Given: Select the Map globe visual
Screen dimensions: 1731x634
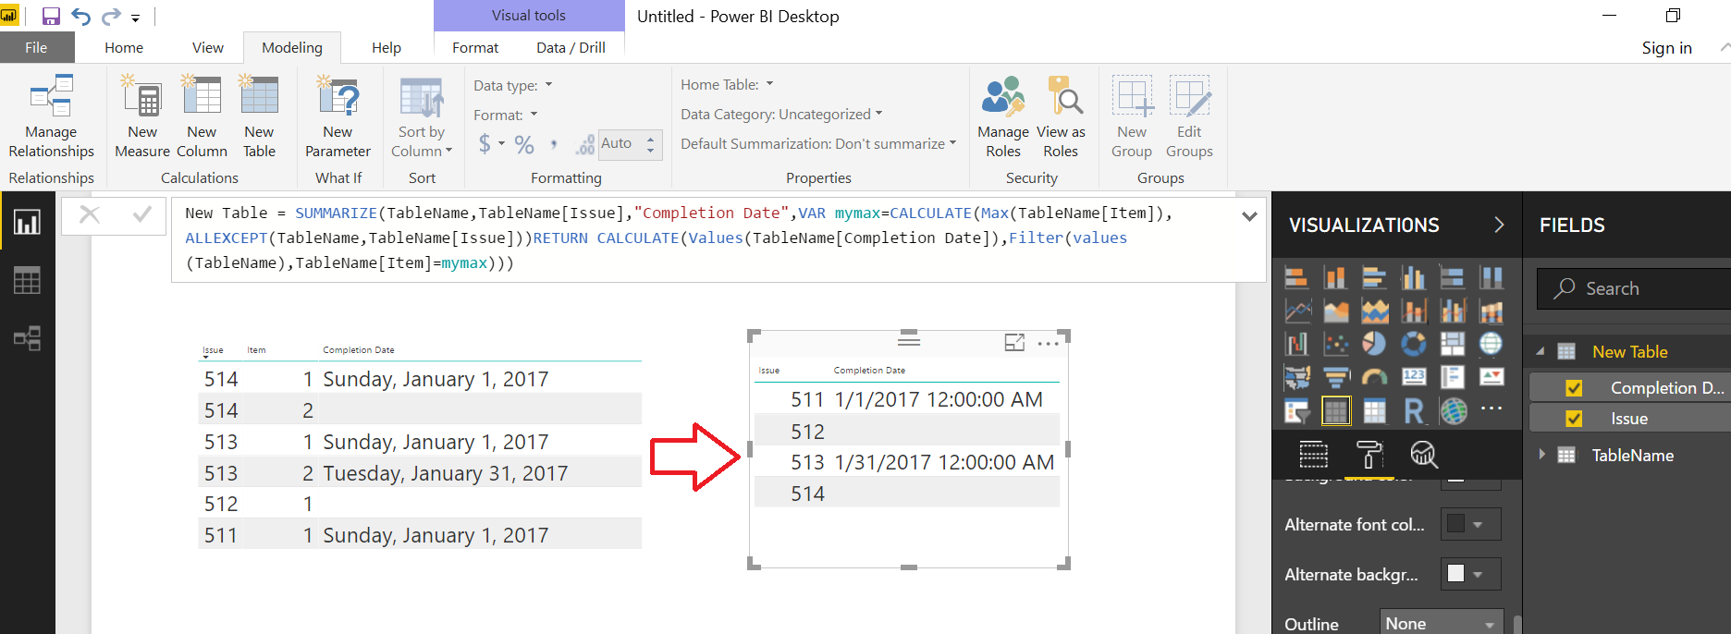Looking at the screenshot, I should [x=1491, y=344].
